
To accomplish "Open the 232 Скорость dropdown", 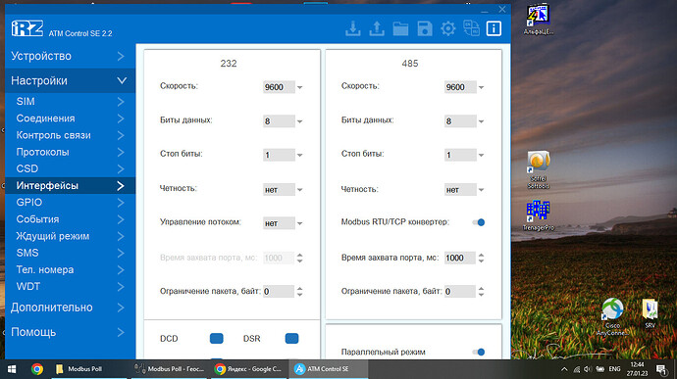I will tap(284, 87).
